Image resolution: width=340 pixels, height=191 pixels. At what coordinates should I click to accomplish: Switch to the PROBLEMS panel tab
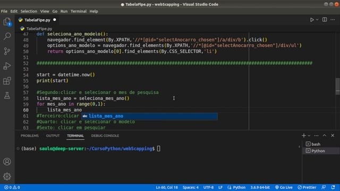(x=30, y=136)
